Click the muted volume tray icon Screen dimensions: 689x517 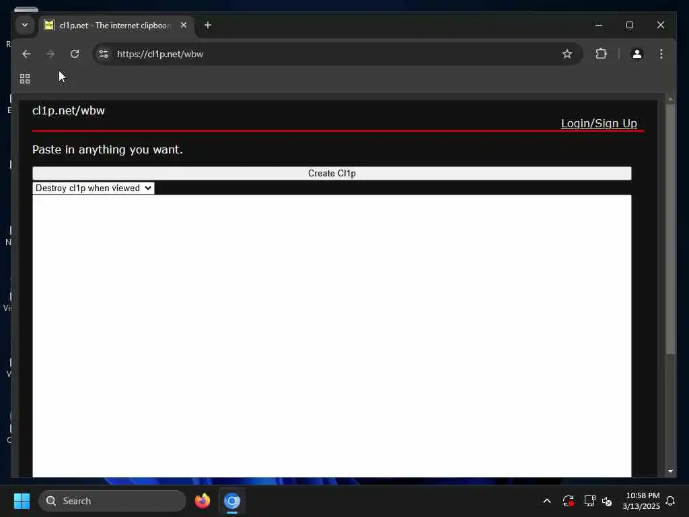[607, 501]
